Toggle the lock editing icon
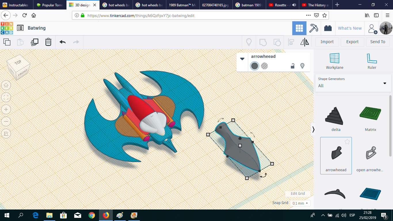The width and height of the screenshot is (393, 221). point(293,66)
